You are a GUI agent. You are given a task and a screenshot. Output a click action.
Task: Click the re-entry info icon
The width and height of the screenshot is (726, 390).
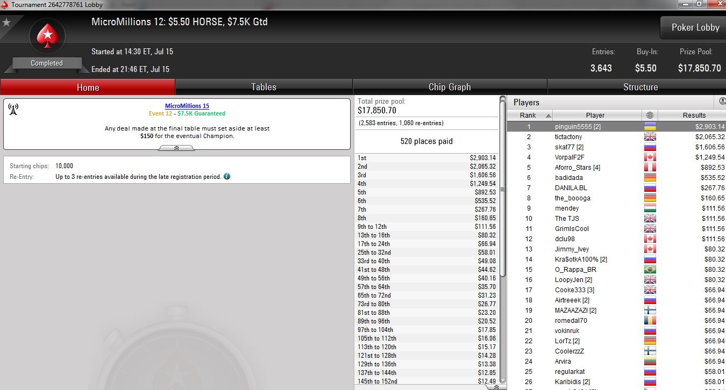pyautogui.click(x=227, y=176)
